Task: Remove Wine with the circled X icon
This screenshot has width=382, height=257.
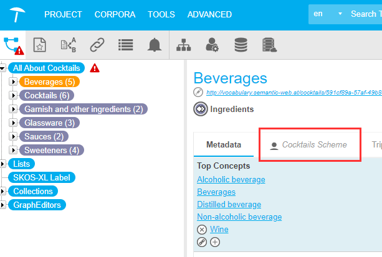Action: [x=201, y=230]
